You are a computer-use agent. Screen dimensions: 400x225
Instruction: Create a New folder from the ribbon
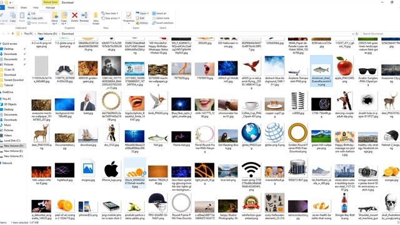(96, 18)
